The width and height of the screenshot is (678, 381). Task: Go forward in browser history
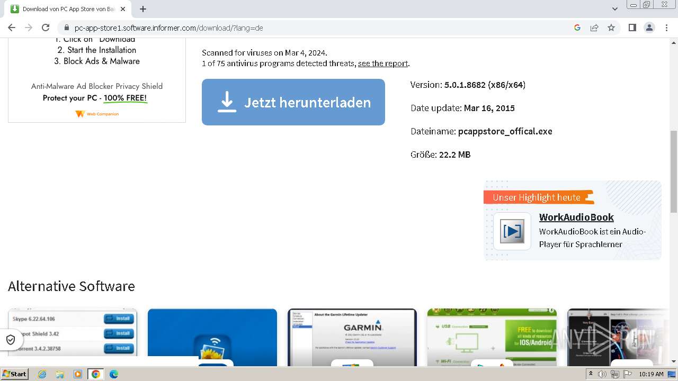tap(29, 28)
